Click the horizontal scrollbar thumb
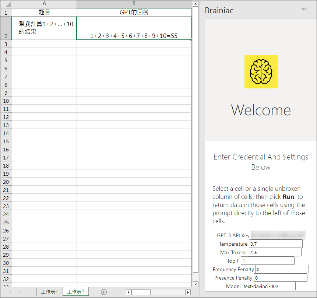The height and width of the screenshot is (298, 317). [141, 292]
